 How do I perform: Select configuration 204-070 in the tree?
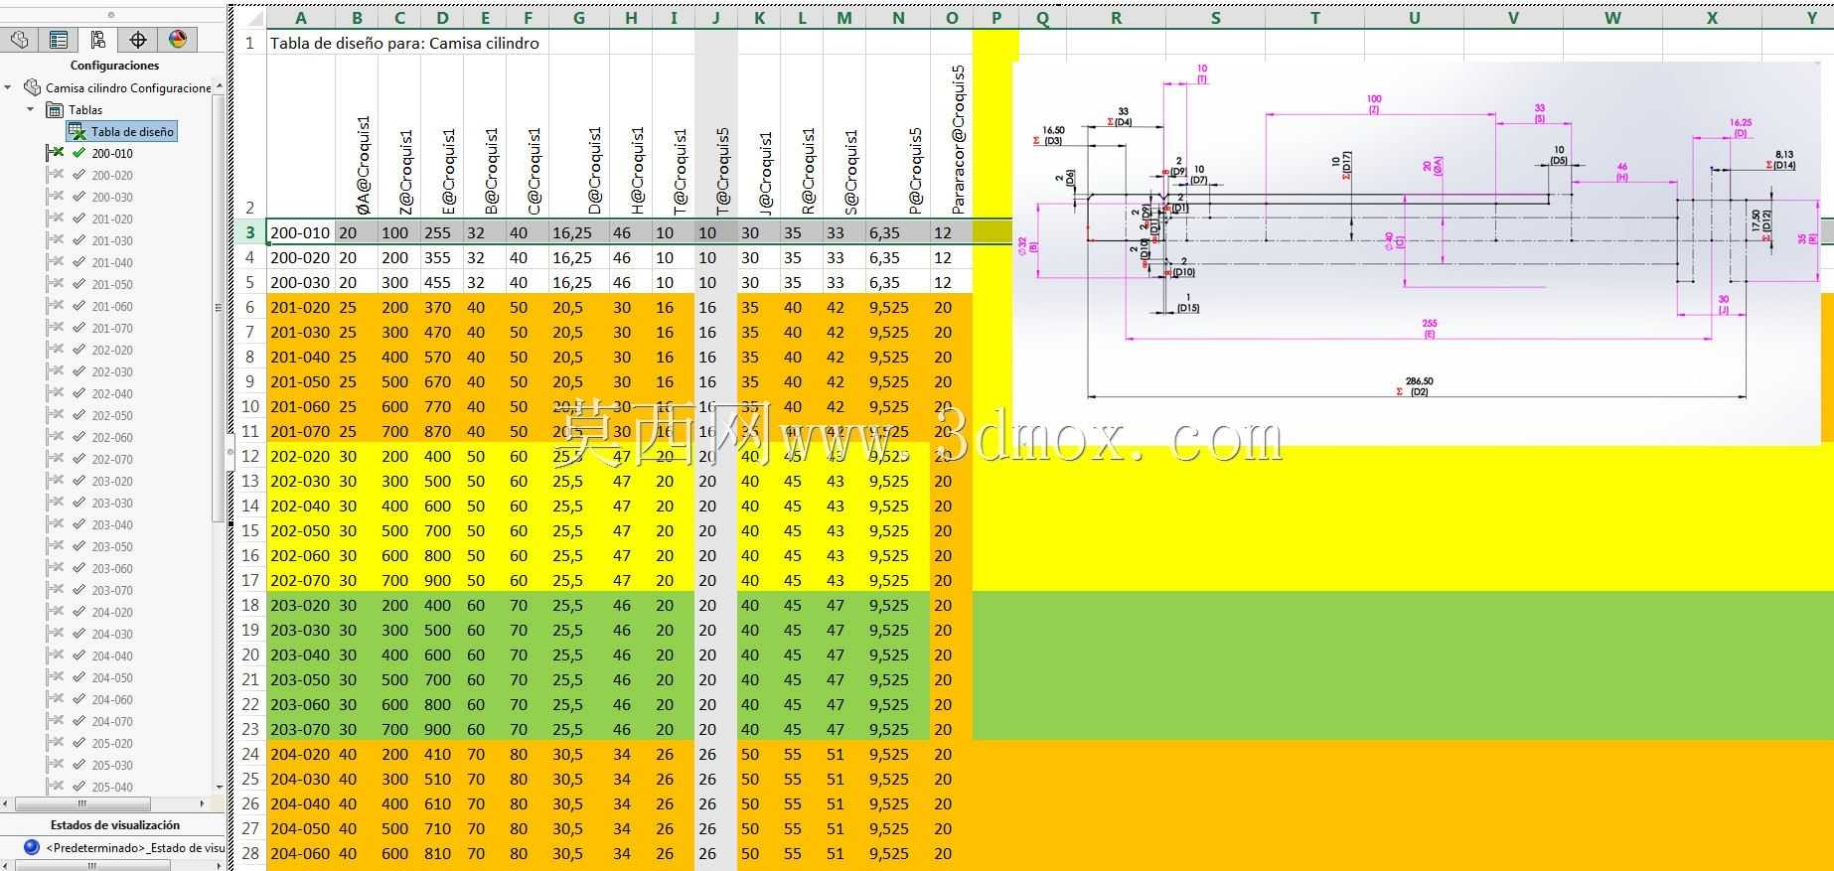coord(112,721)
